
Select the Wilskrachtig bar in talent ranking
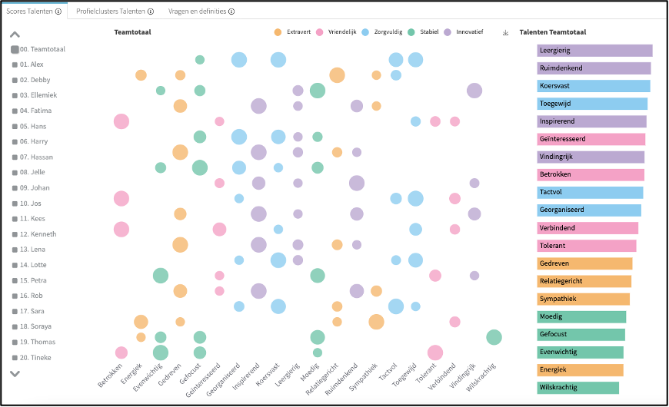[x=578, y=388]
